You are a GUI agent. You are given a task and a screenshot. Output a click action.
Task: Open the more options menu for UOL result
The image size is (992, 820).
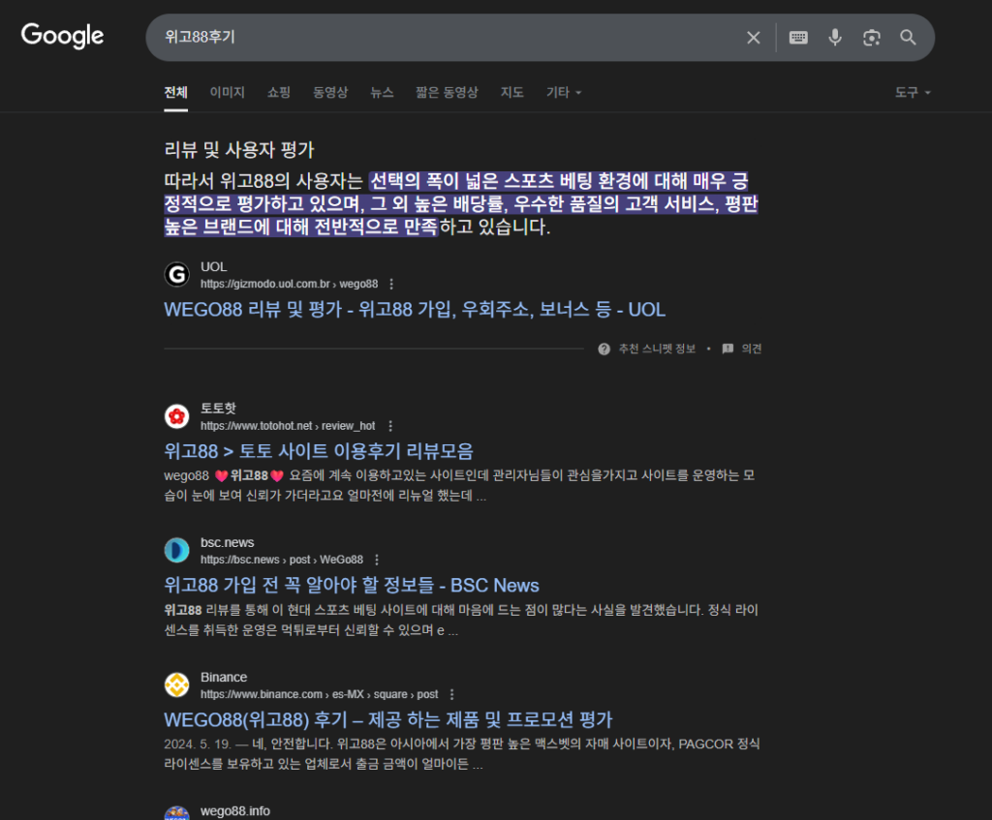(391, 284)
